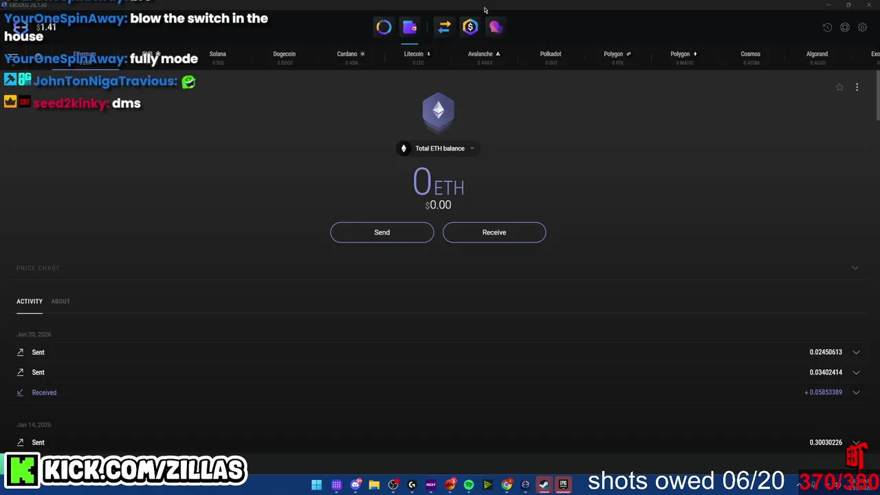This screenshot has height=495, width=880.
Task: Click the Jan 14, 2026 date header
Action: pos(34,425)
